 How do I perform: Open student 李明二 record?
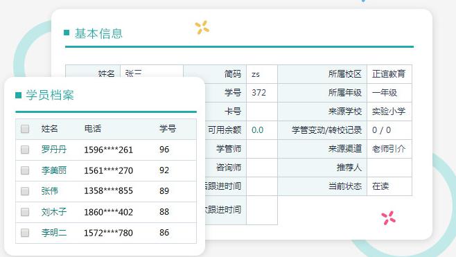click(x=54, y=233)
